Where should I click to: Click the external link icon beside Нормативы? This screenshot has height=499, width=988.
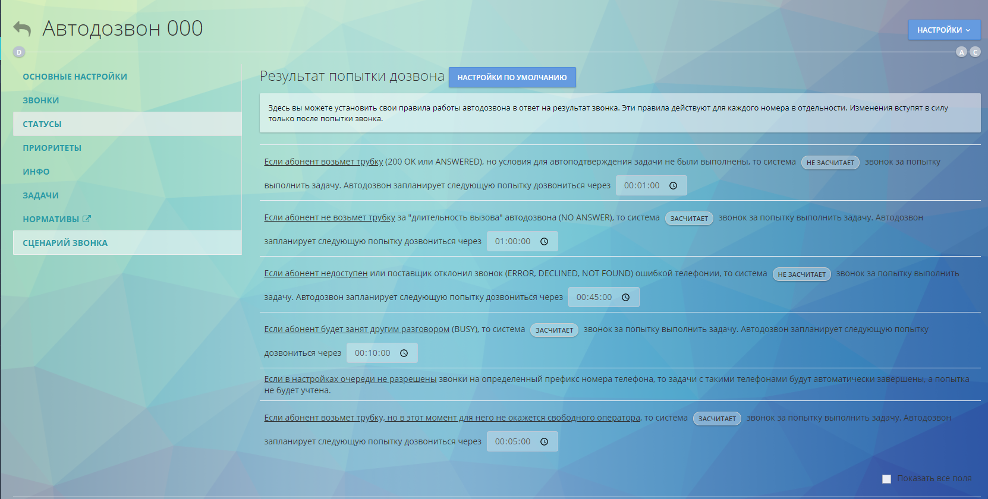pos(87,219)
